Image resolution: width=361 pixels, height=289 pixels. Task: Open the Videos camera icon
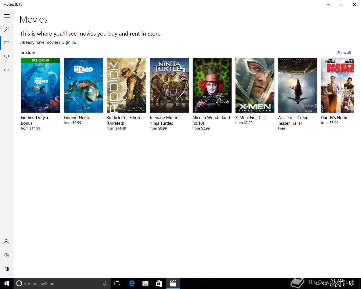click(x=7, y=70)
